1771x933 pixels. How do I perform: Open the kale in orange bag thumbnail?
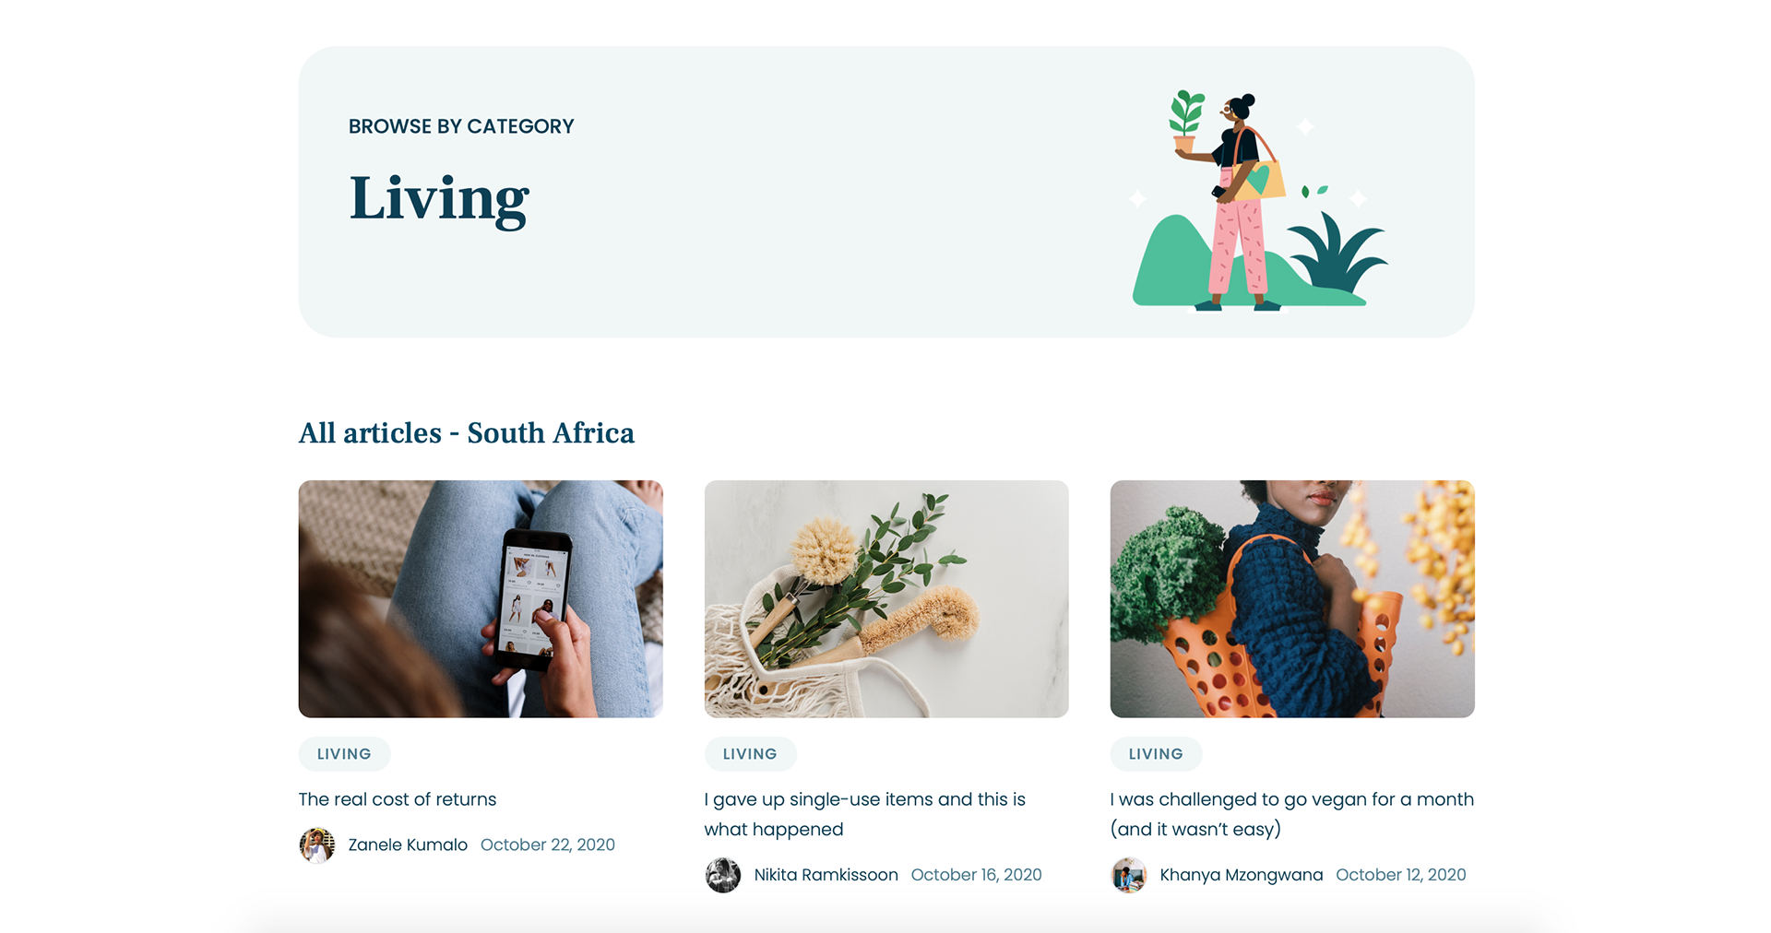click(1292, 598)
